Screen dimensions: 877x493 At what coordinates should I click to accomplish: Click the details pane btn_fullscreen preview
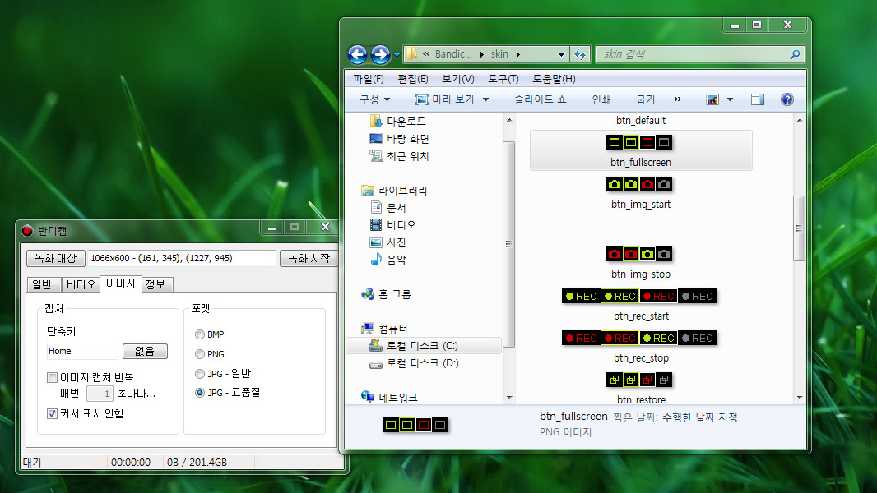(x=415, y=425)
